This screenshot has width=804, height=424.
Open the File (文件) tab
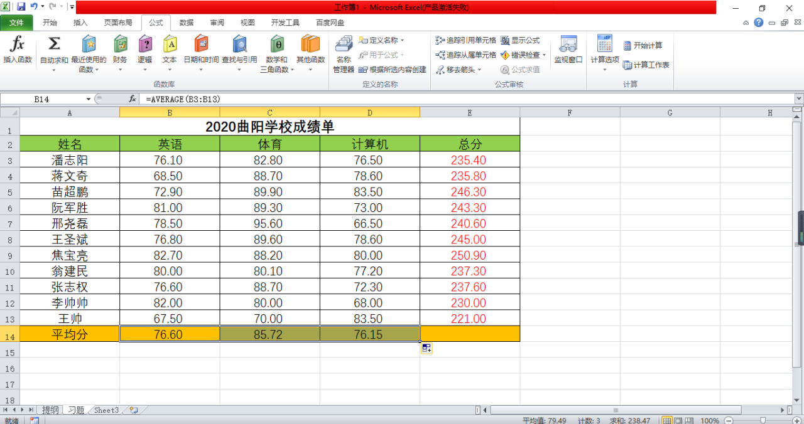click(x=16, y=23)
